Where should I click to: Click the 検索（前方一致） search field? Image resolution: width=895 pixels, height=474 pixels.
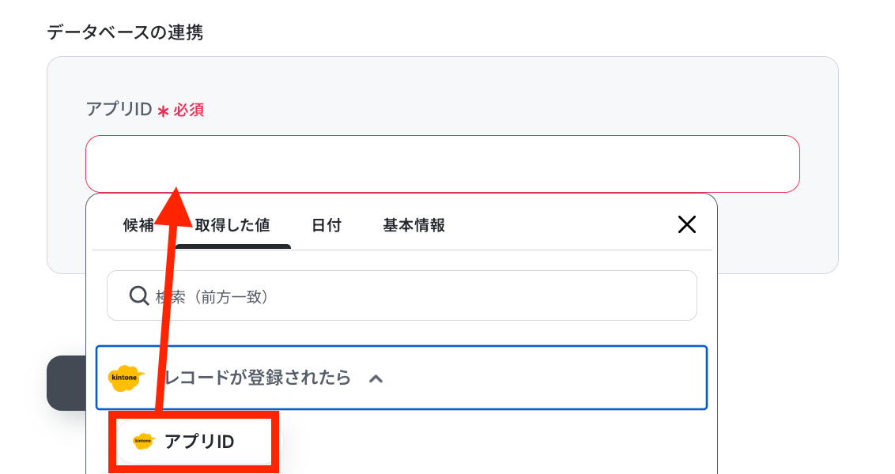(x=402, y=295)
